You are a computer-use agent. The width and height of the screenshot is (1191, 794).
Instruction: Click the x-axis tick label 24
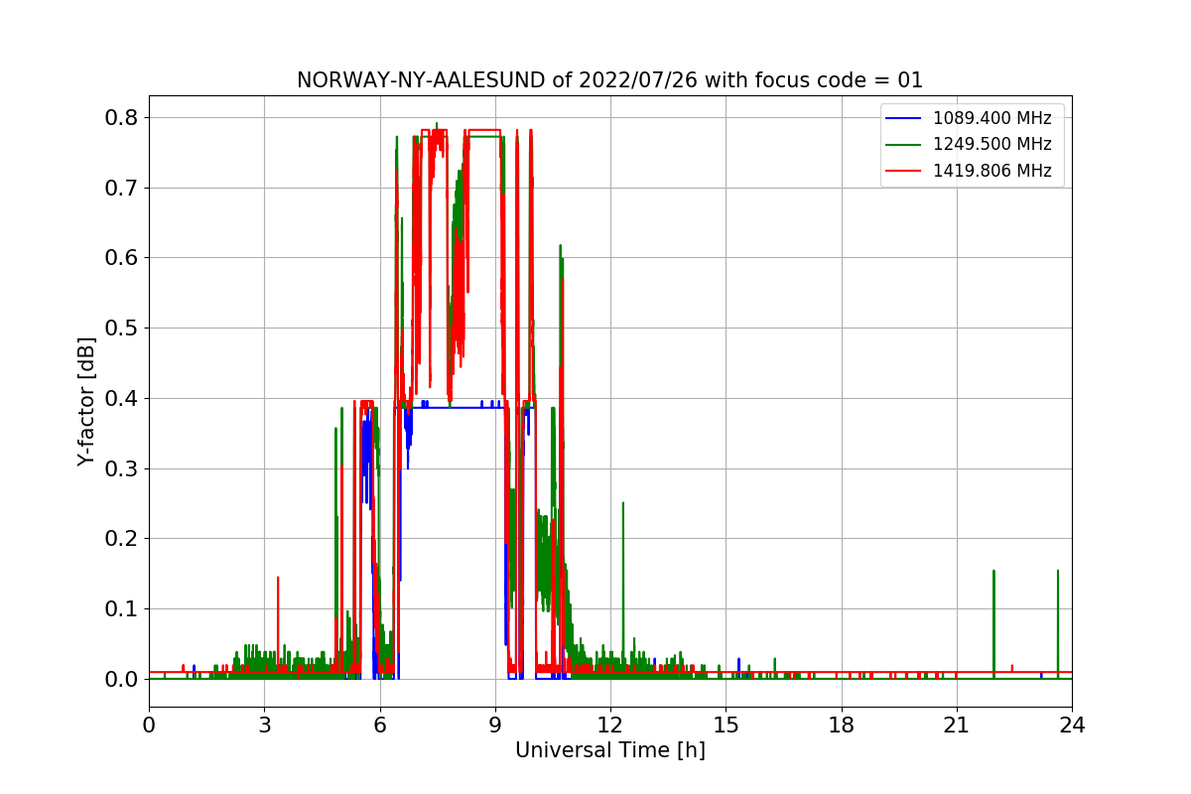click(1072, 725)
